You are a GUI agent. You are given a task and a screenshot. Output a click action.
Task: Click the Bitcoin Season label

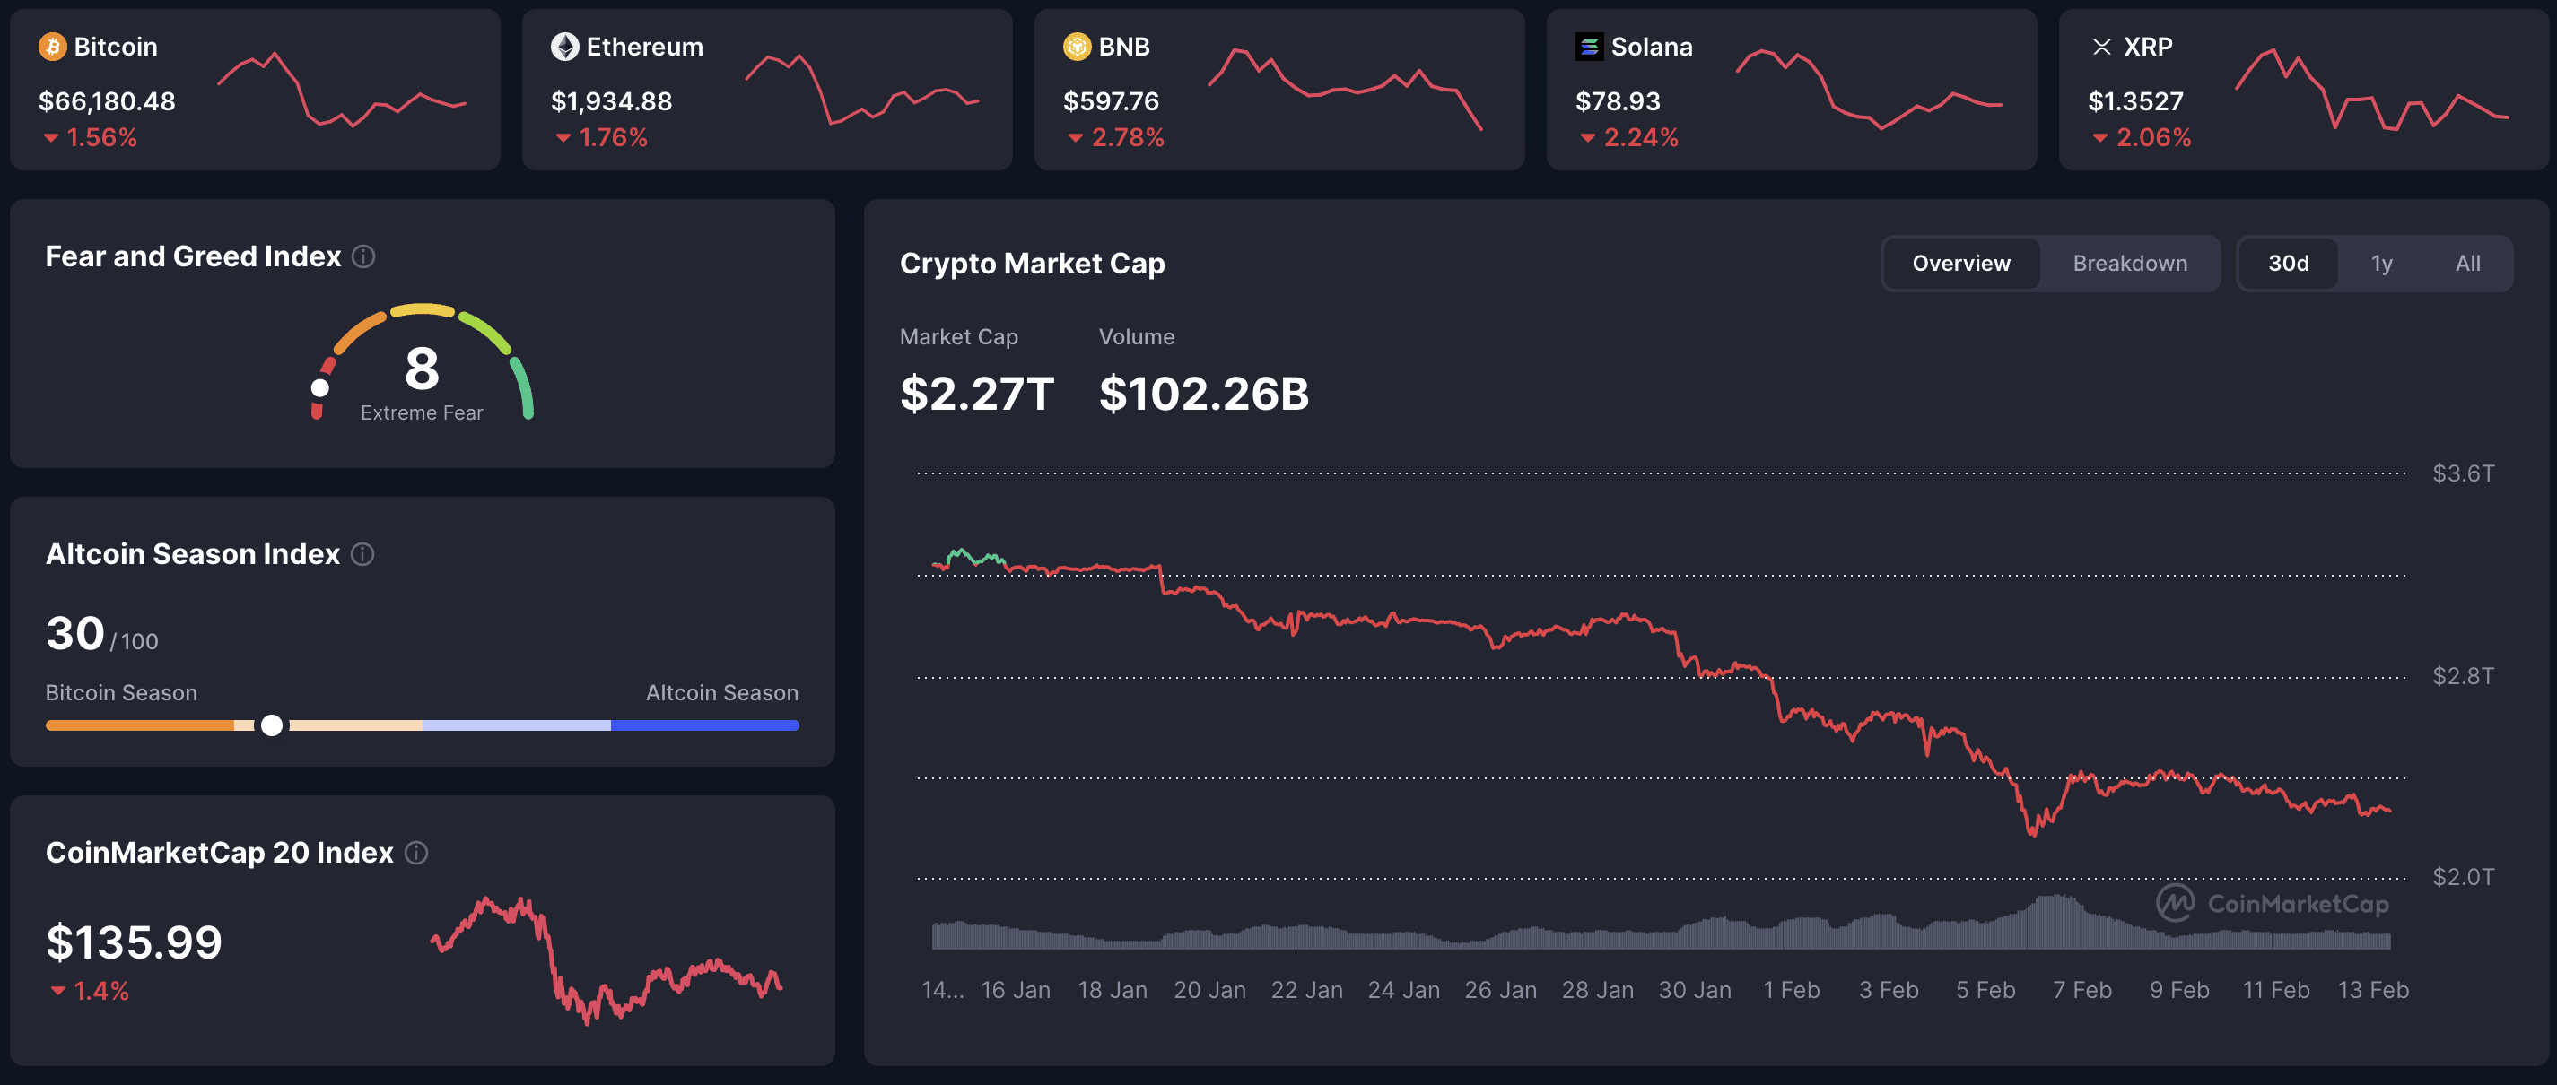pyautogui.click(x=120, y=692)
